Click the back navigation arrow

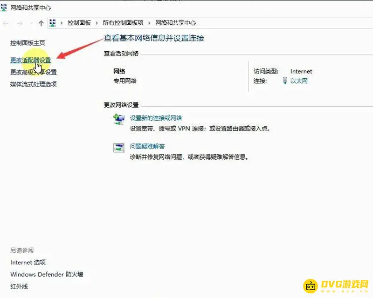[6, 23]
